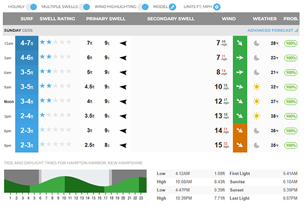Viewport: 304px width, 207px height.
Task: Click the 6am moon weather icon
Action: [x=257, y=72]
